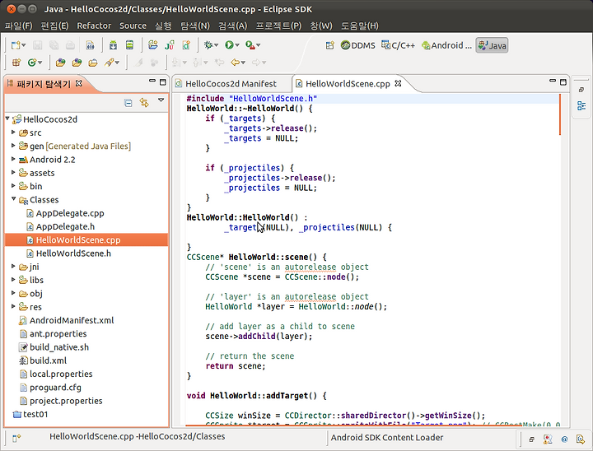The image size is (593, 451).
Task: Open dropdown next to External Tools icon
Action: (x=259, y=45)
